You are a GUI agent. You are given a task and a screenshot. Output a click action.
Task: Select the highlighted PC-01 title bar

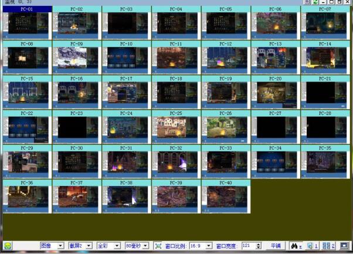point(27,9)
